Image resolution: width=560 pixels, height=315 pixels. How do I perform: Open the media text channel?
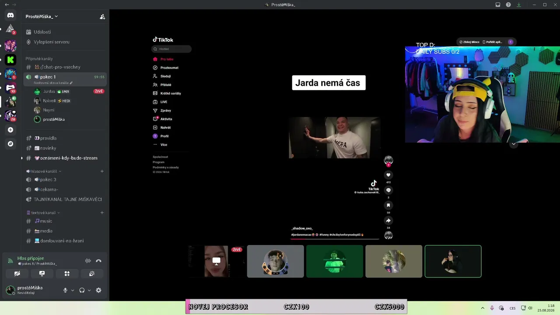coord(66,231)
